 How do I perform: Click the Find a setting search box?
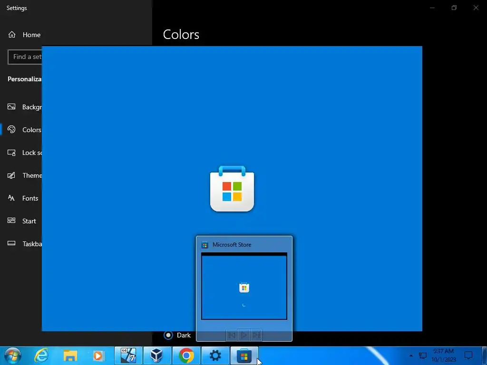(x=25, y=57)
